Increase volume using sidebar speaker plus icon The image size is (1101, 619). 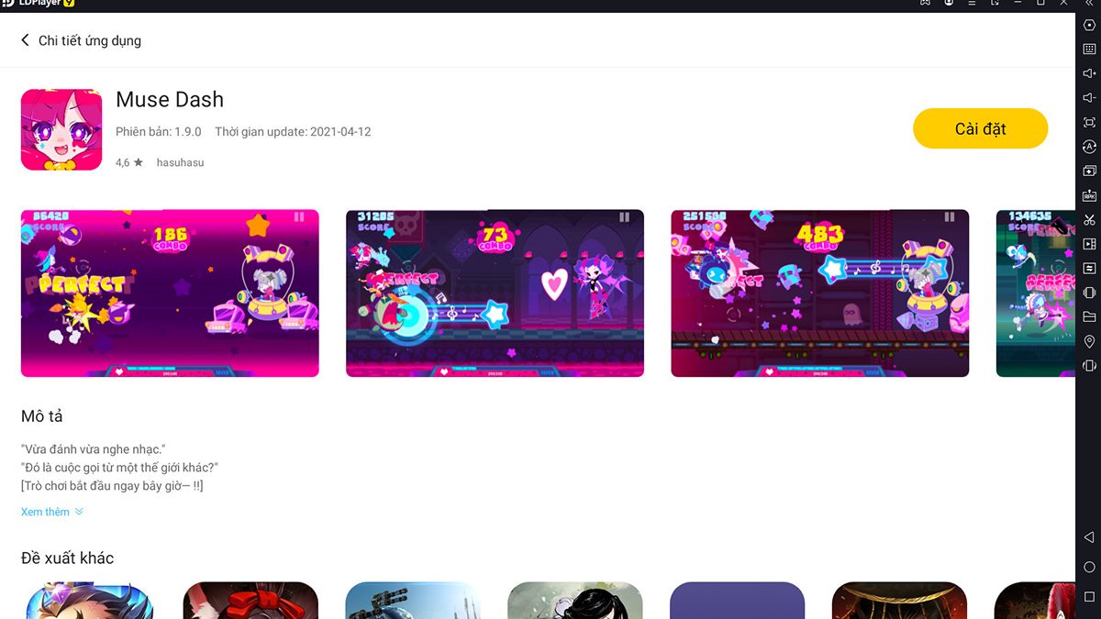(1089, 73)
